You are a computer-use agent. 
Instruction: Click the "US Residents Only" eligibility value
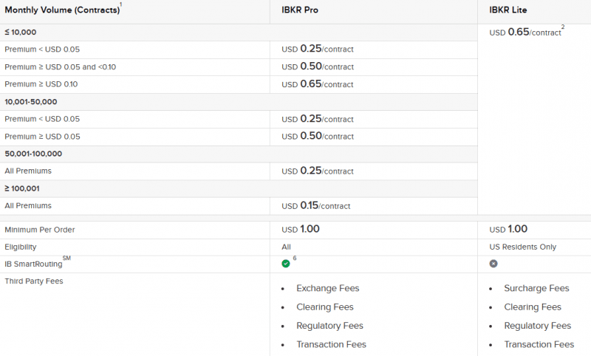point(523,247)
